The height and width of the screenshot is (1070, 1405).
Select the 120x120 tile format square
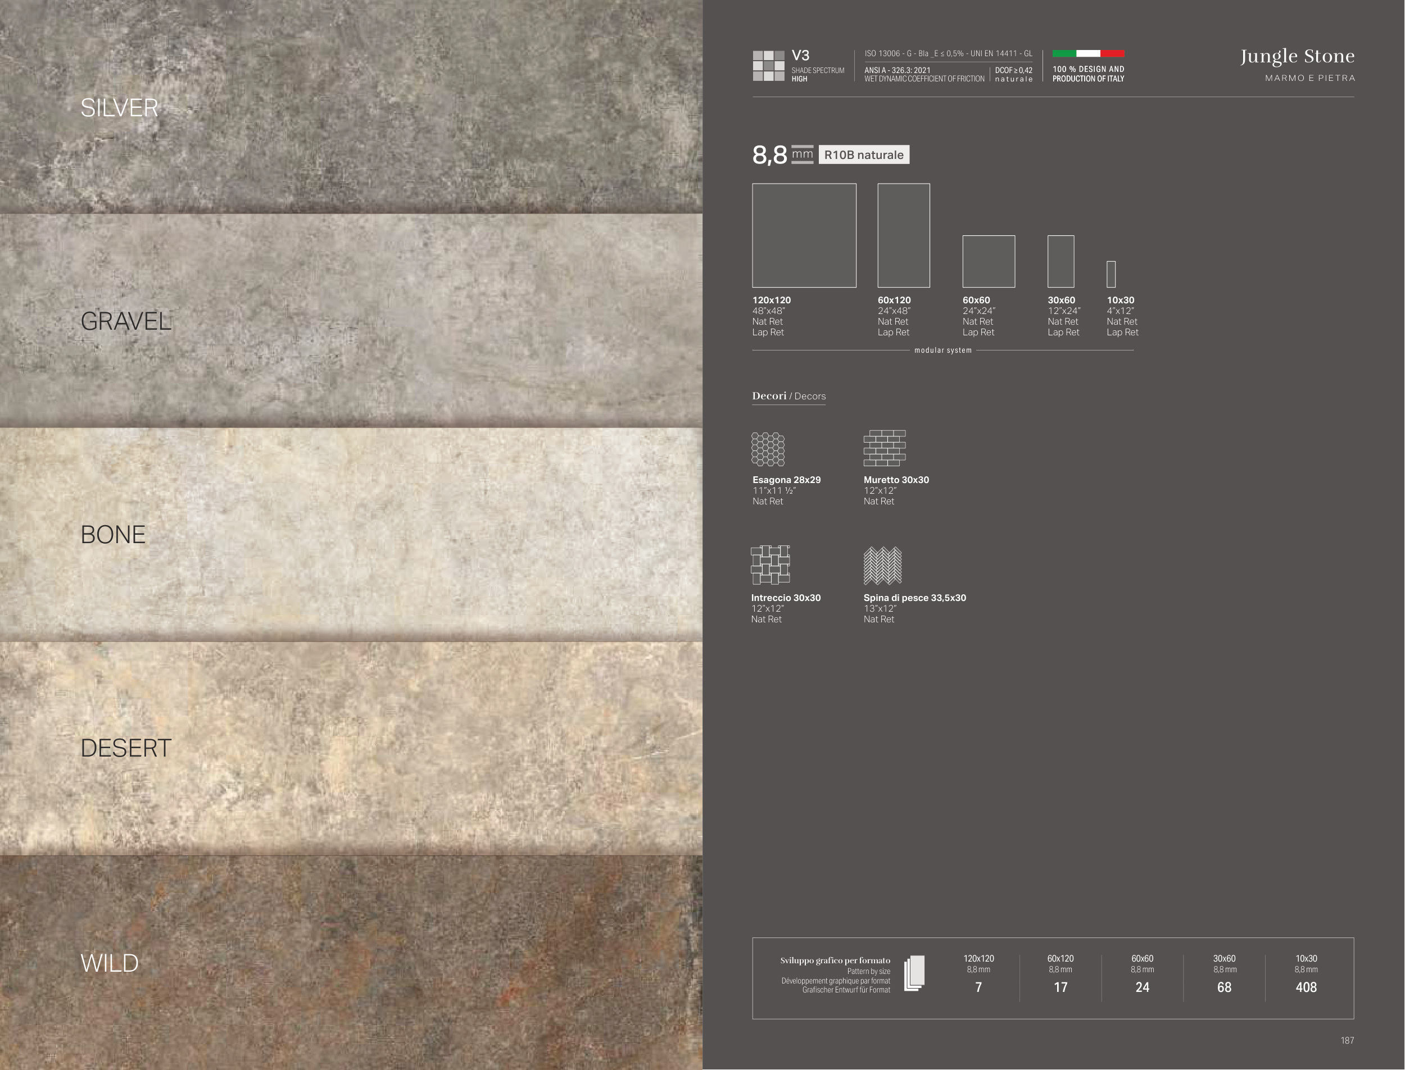coord(804,236)
